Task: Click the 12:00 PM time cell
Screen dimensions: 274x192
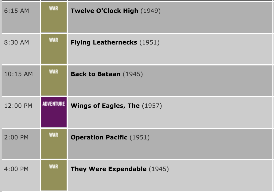Action: [x=18, y=106]
